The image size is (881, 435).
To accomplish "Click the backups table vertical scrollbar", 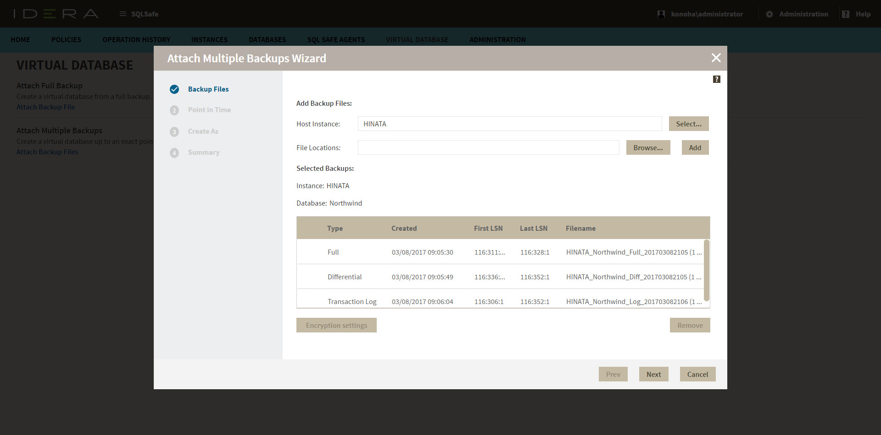I will tap(707, 270).
